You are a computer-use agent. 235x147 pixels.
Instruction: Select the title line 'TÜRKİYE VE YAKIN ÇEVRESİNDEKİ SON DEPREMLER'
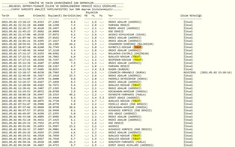point(61,3)
